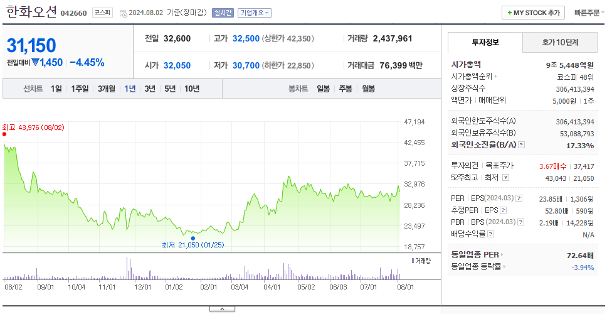Select the 5년 line chart period
The height and width of the screenshot is (314, 607).
(x=170, y=89)
